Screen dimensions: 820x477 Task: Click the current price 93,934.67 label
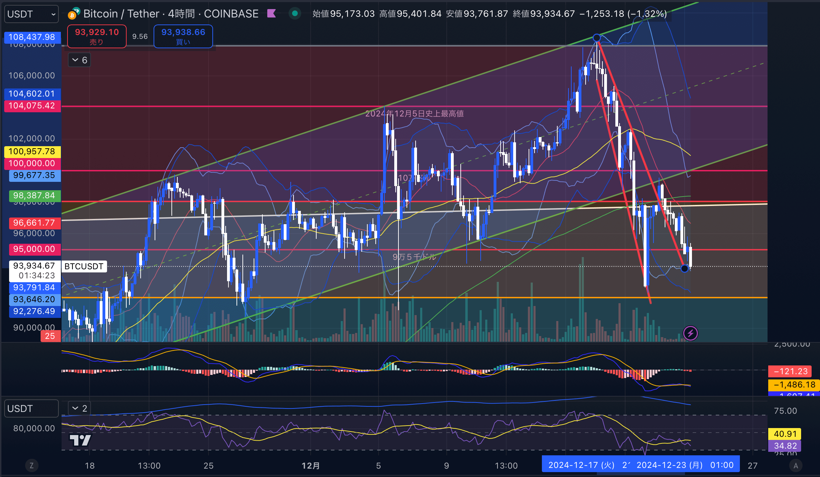tap(34, 266)
